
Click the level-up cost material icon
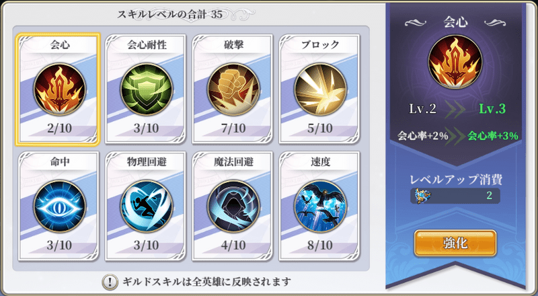[x=423, y=196]
